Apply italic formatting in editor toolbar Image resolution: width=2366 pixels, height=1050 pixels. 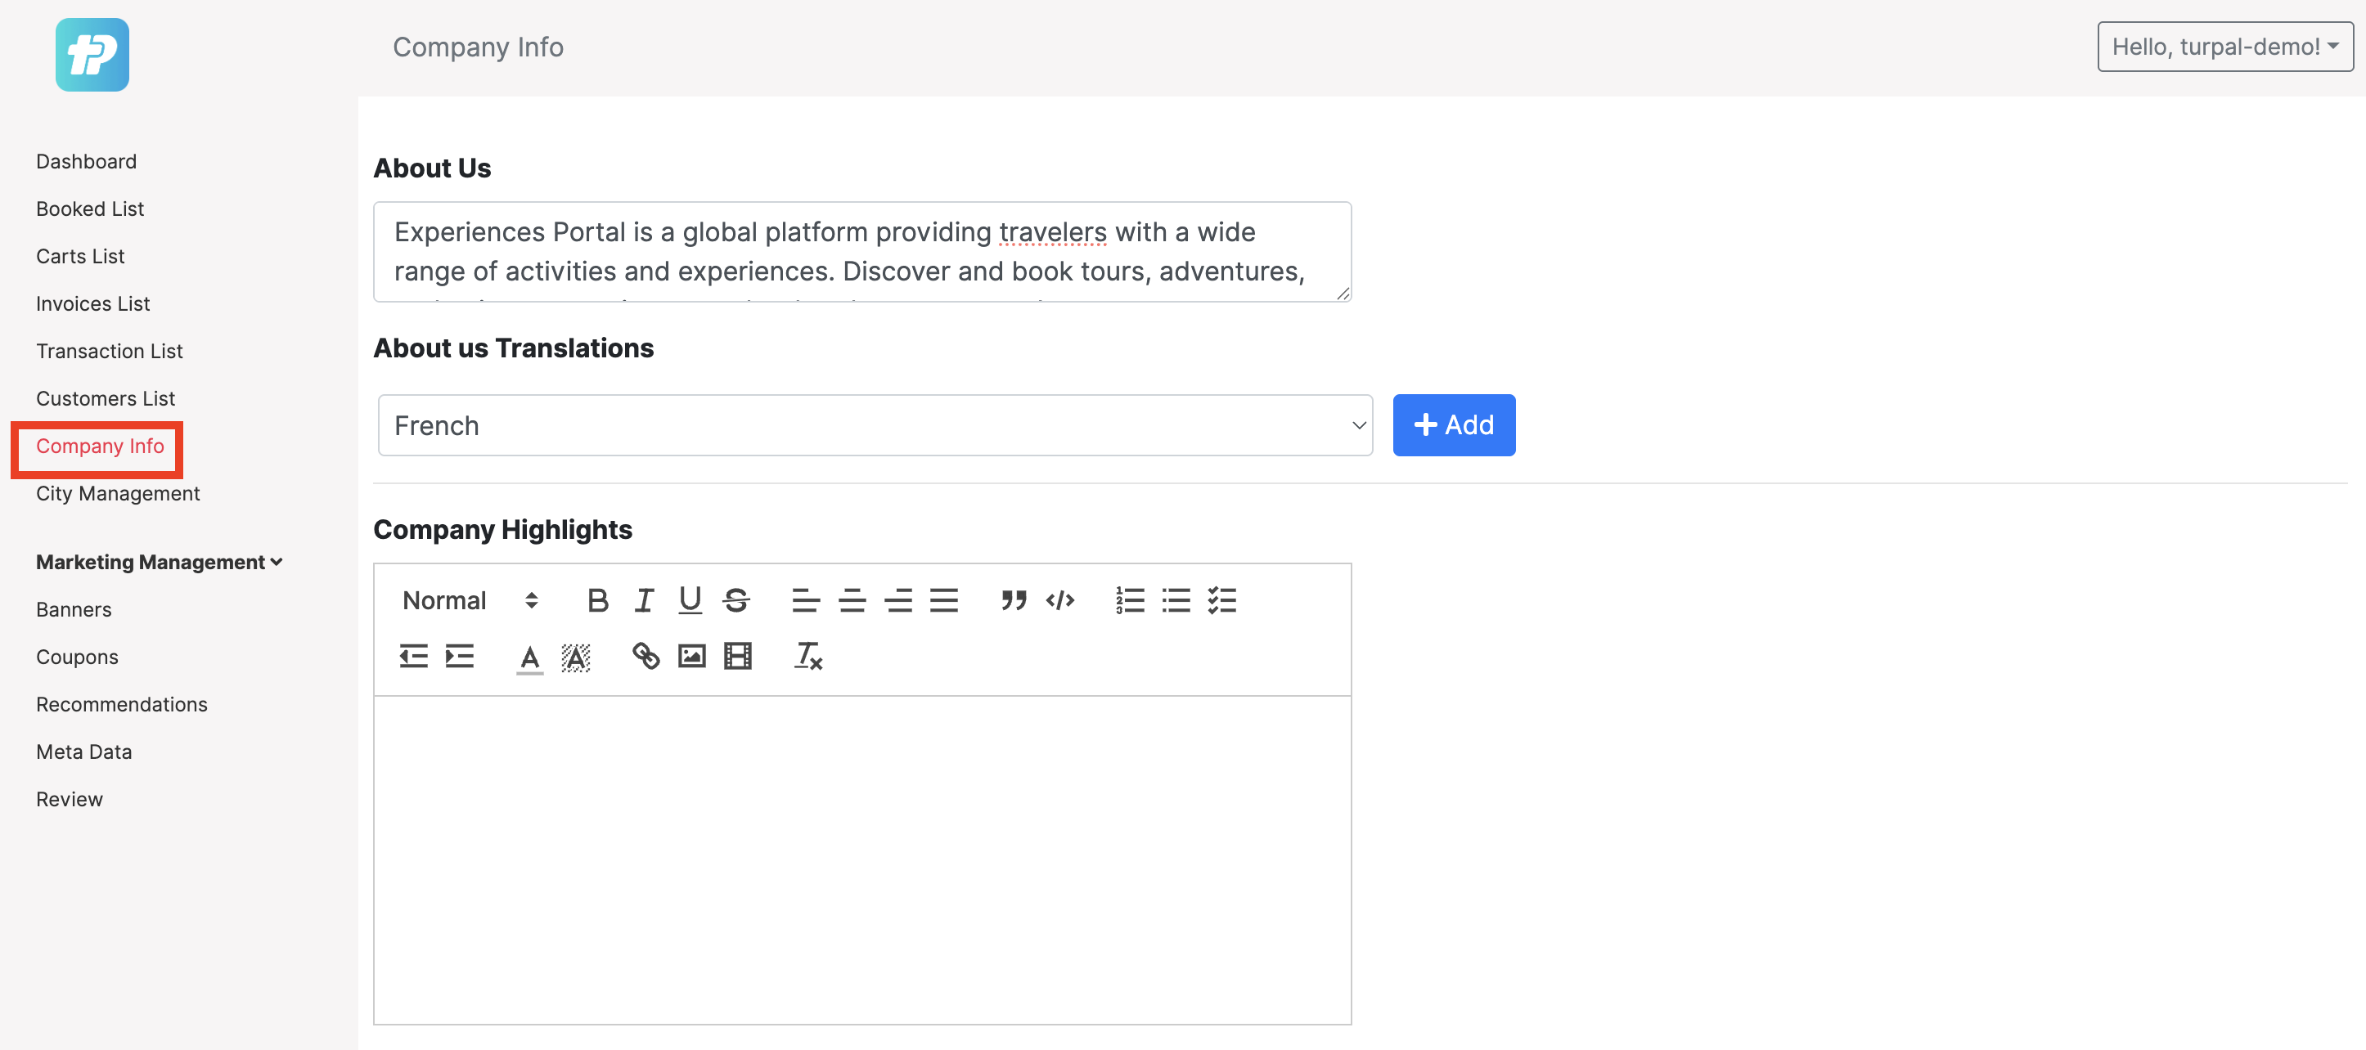644,600
